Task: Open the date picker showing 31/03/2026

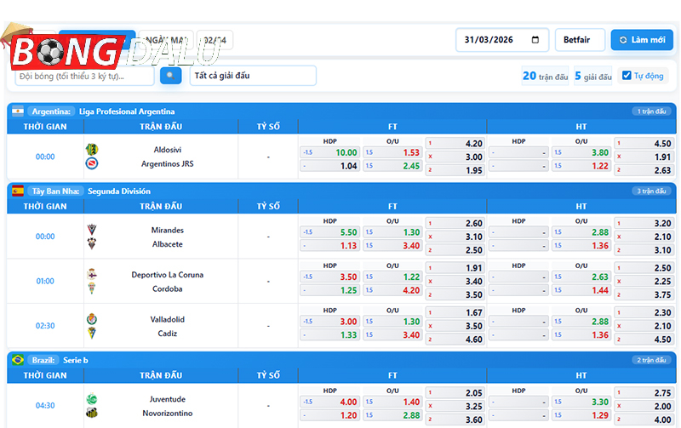Action: pos(502,40)
